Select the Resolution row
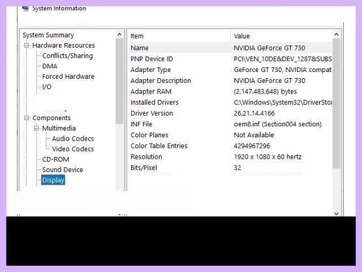362x272 pixels. pos(230,157)
